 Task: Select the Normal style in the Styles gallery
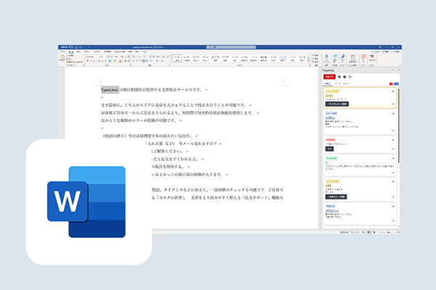(x=177, y=58)
